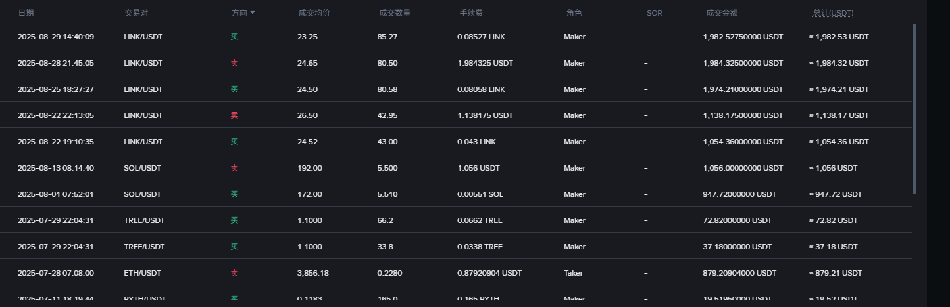
Task: Click the 3,856.18 average price cell
Action: [x=313, y=273]
